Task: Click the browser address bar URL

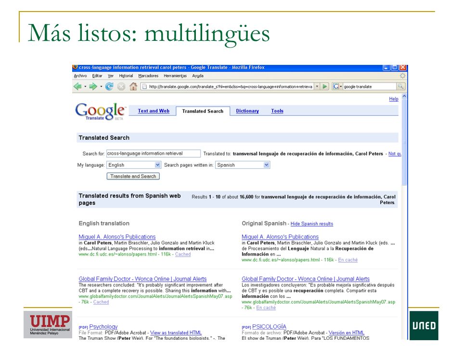Action: point(231,86)
